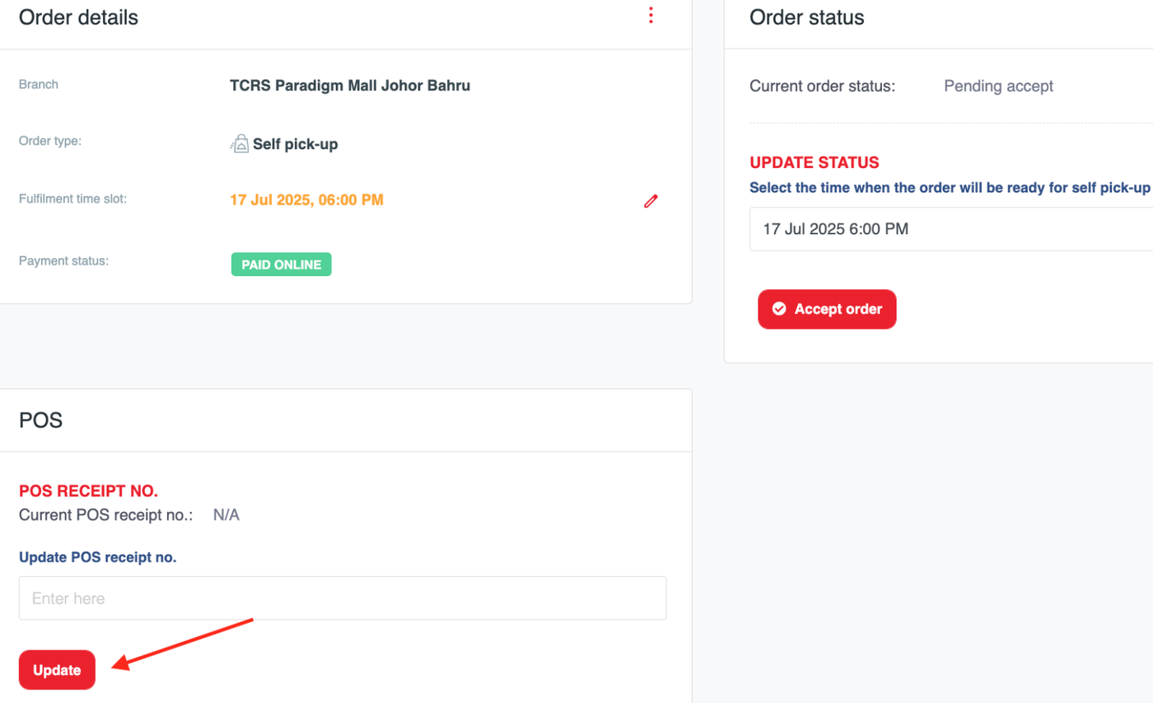
Task: Open the Order details three-dot menu
Action: (x=651, y=16)
